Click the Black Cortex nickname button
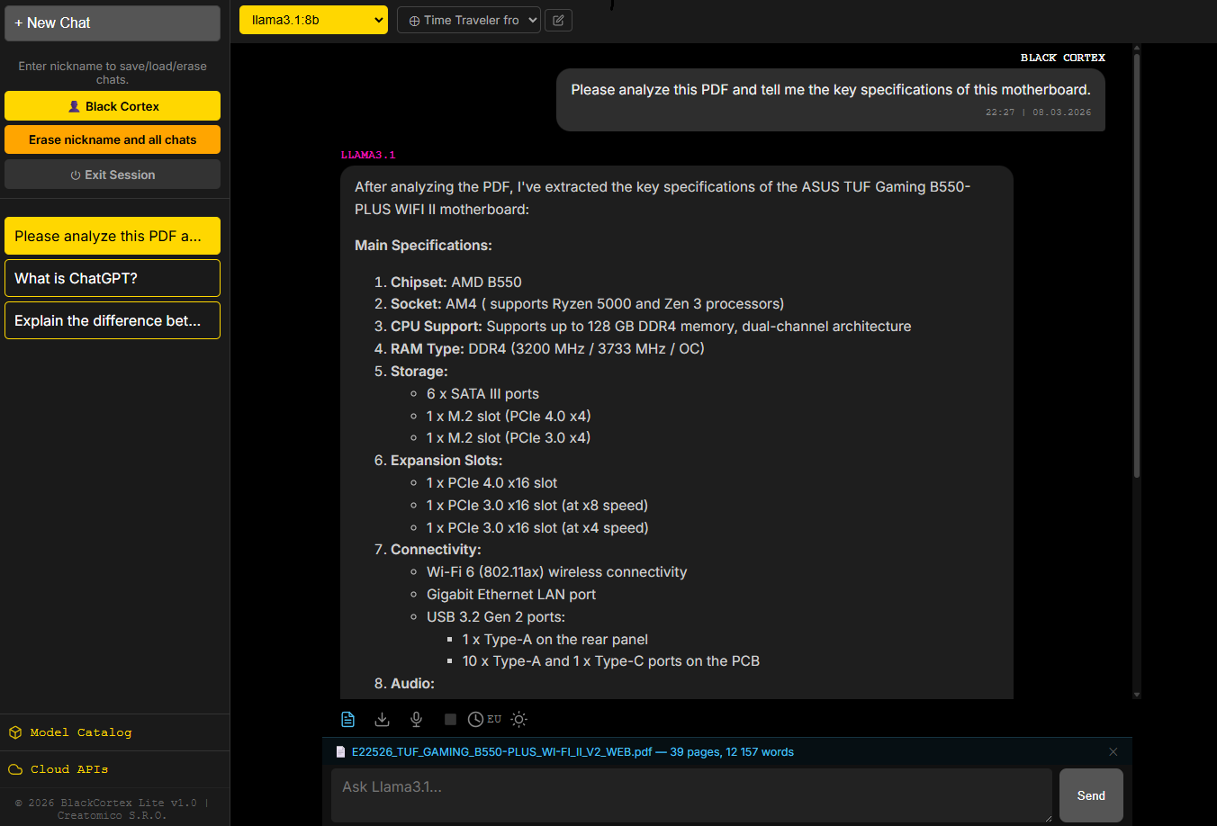Image resolution: width=1217 pixels, height=826 pixels. coord(113,106)
